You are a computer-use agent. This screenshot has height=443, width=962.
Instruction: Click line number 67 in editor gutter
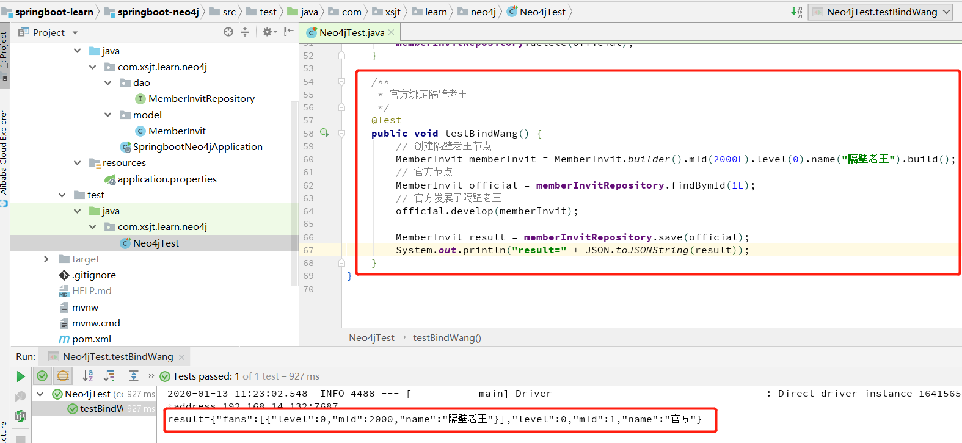[x=308, y=250]
